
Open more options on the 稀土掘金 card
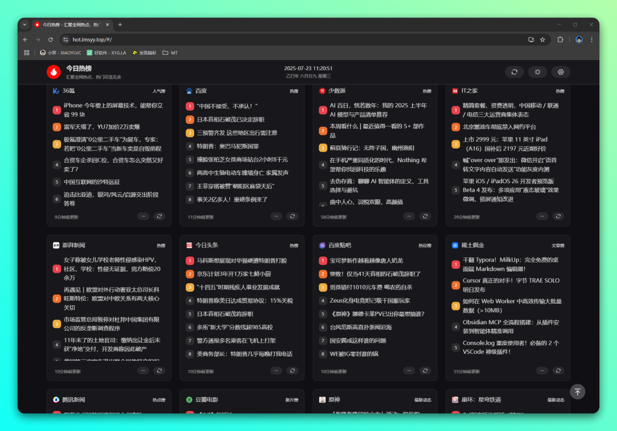pos(542,371)
